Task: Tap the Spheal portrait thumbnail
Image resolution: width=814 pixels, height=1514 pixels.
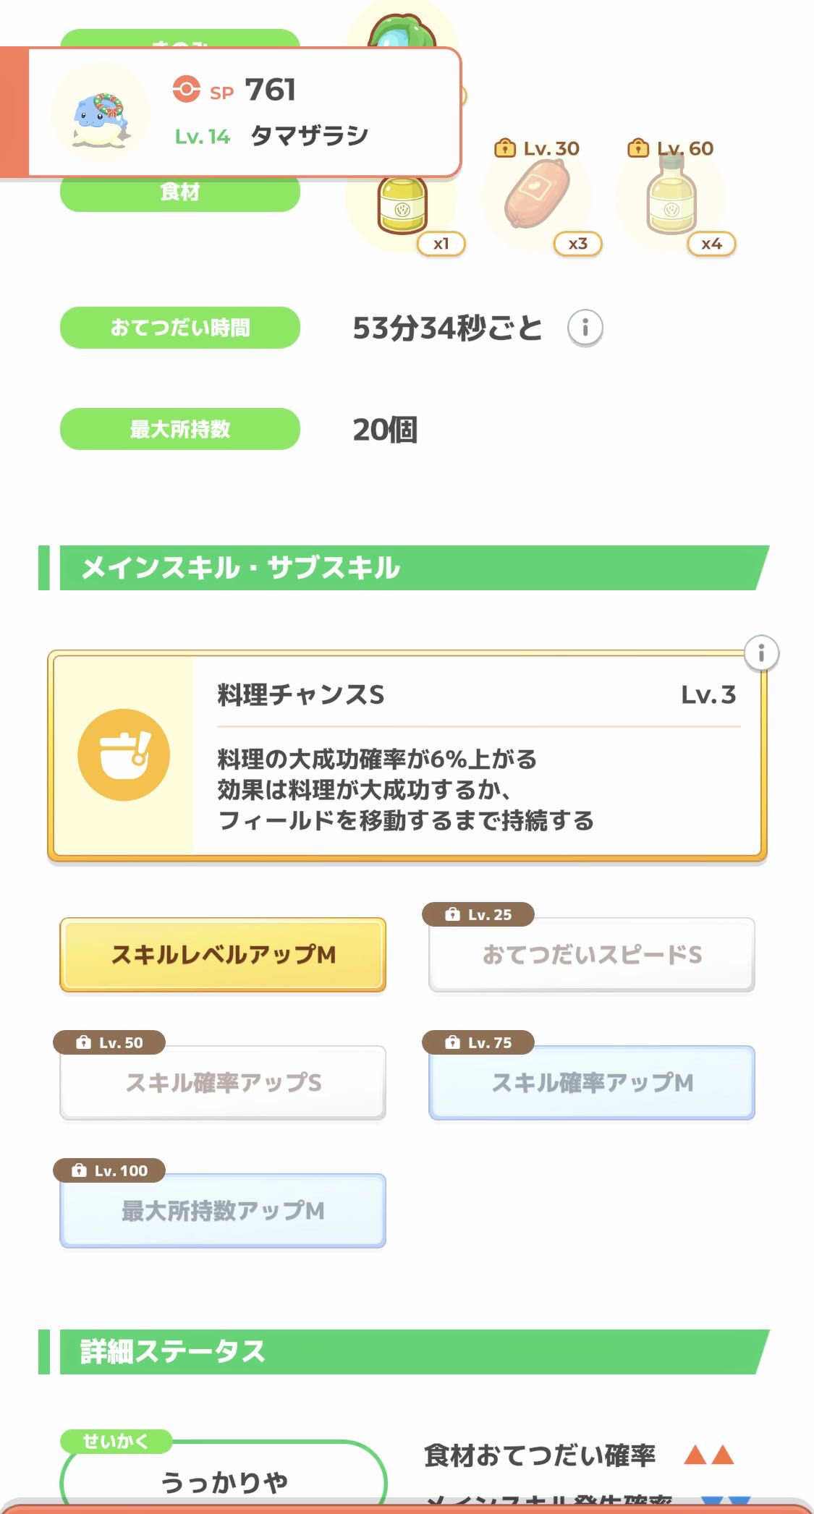Action: (101, 112)
